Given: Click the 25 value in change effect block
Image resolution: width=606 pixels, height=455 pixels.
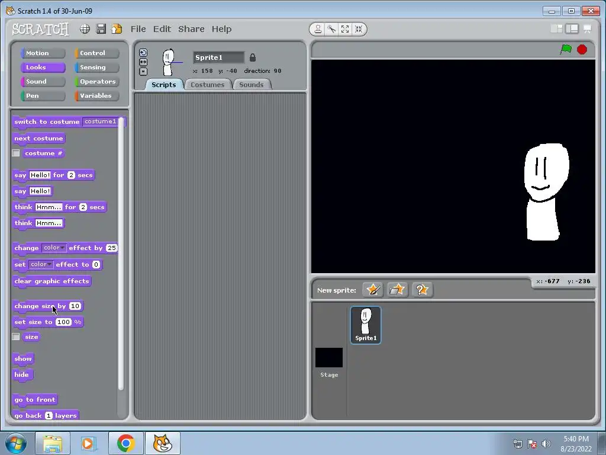Looking at the screenshot, I should tap(111, 248).
